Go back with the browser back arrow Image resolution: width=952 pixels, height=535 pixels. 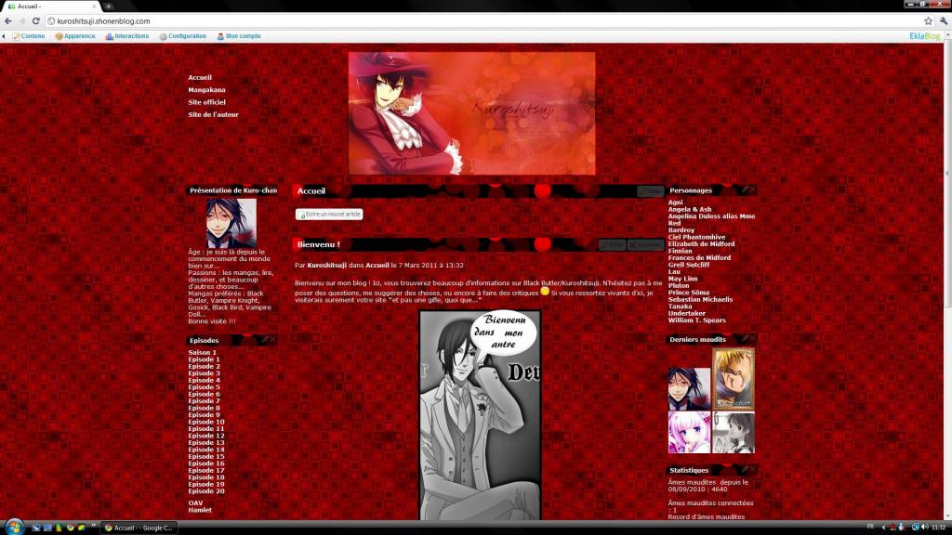7,21
